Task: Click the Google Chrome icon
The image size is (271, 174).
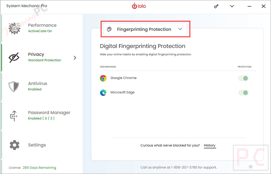Action: (x=103, y=78)
